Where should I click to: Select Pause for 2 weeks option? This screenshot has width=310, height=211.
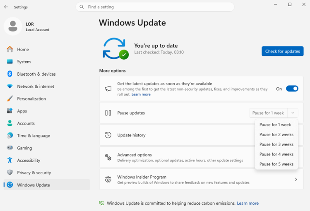point(276,134)
